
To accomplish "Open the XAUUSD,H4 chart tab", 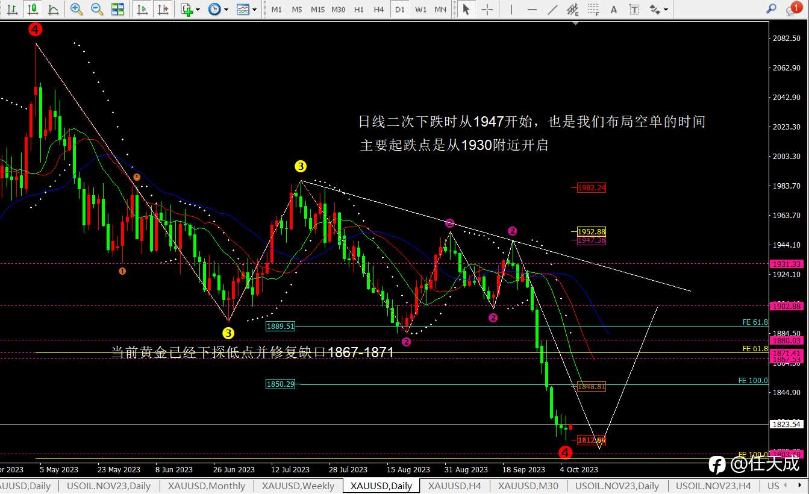I will (x=454, y=486).
